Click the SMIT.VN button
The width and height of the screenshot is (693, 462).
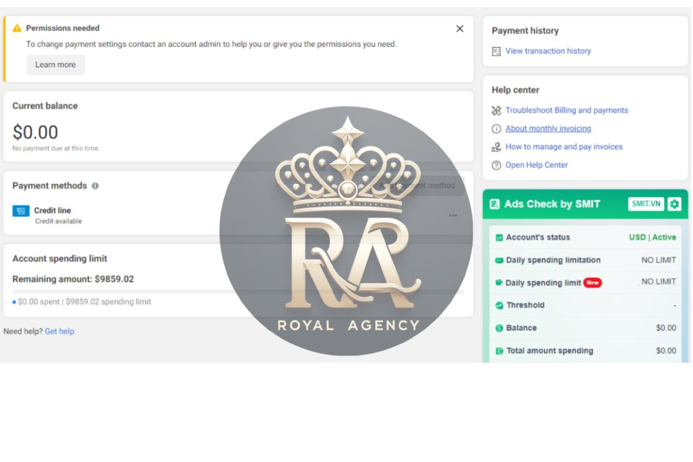(646, 204)
